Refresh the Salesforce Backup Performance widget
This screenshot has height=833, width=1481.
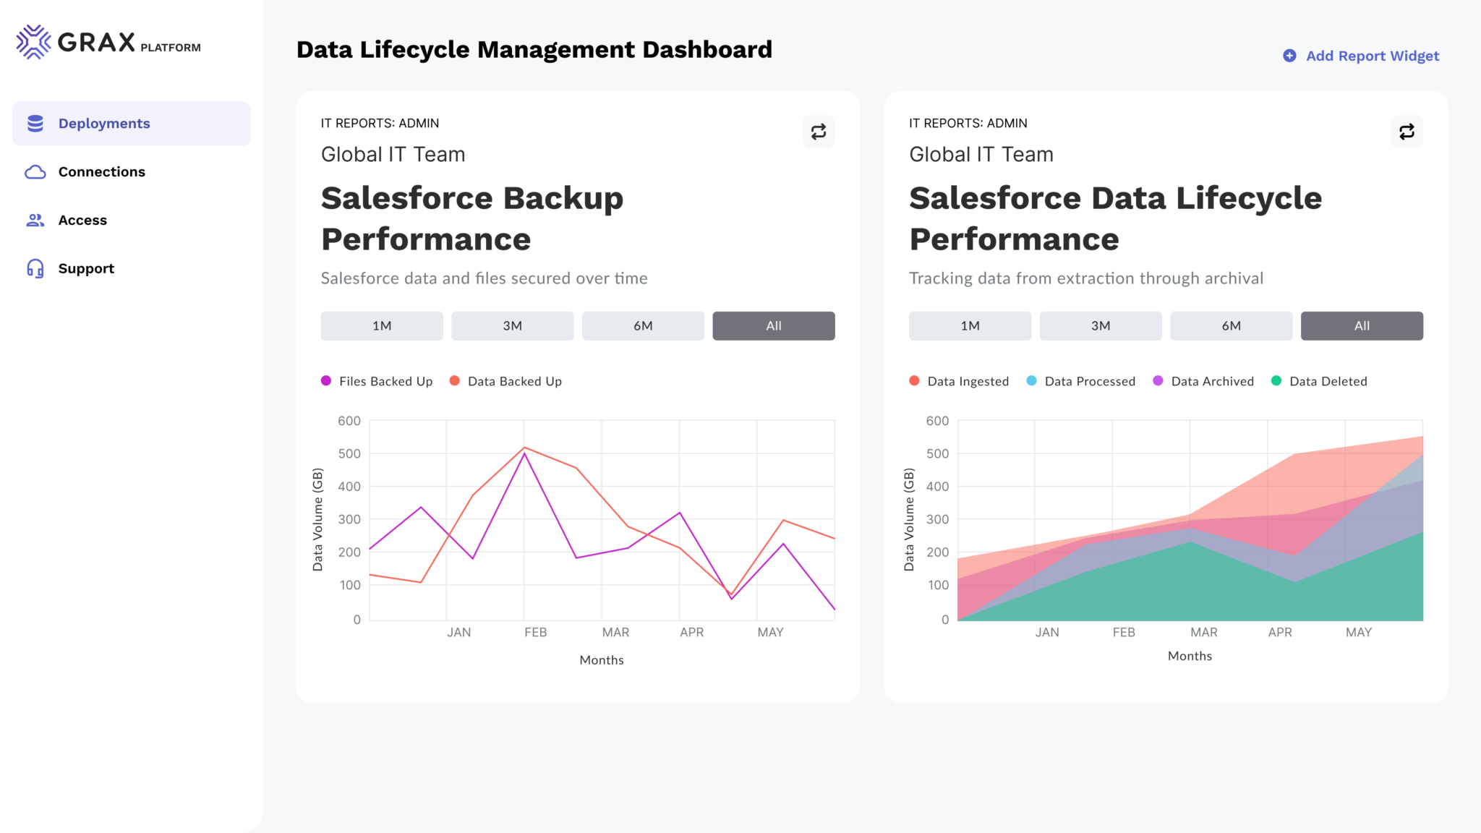(x=819, y=132)
